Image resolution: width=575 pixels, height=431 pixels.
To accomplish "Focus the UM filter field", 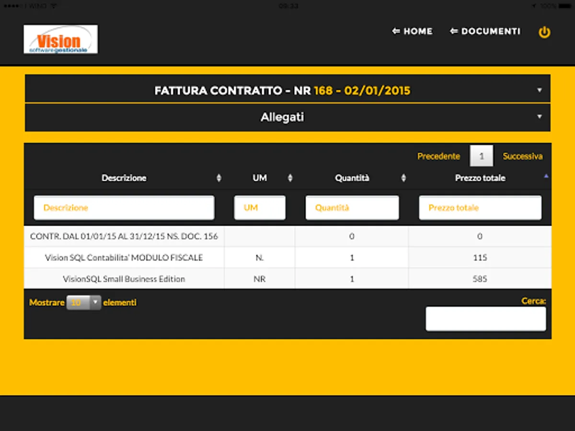I will [260, 208].
